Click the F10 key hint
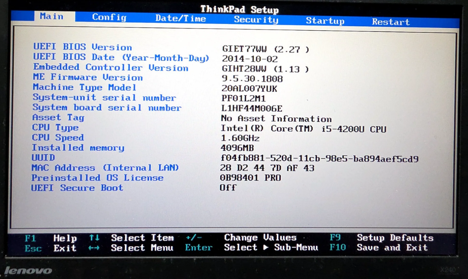The width and height of the screenshot is (468, 279). click(x=338, y=247)
